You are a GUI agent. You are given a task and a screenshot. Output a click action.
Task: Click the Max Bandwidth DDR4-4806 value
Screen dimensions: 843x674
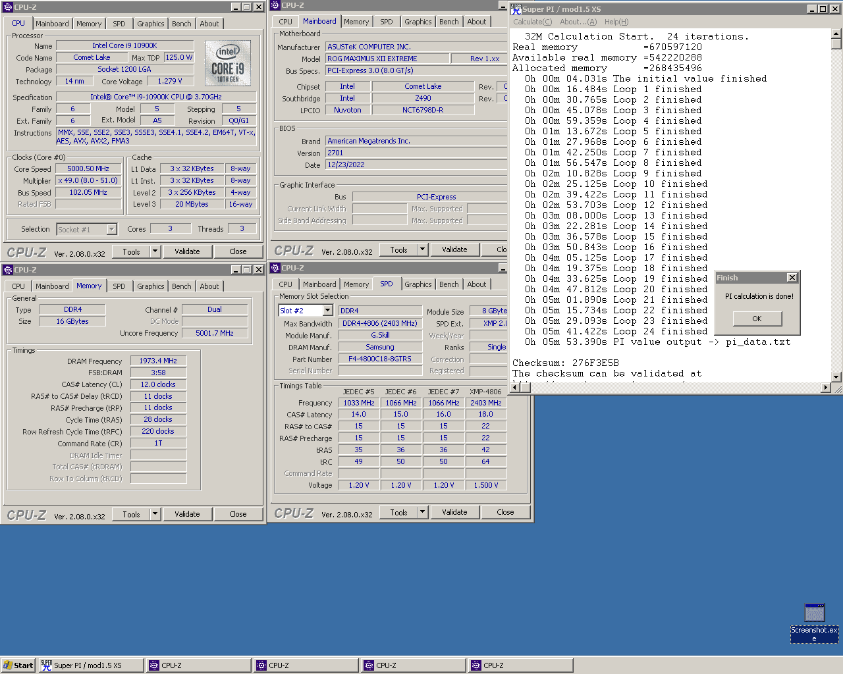coord(380,323)
